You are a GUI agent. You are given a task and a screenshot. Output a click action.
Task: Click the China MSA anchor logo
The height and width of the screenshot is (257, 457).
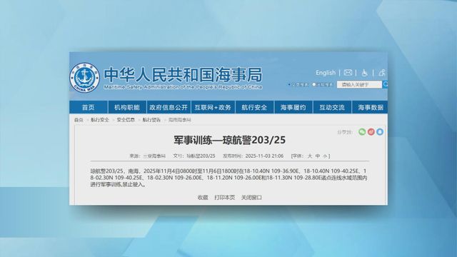point(84,78)
